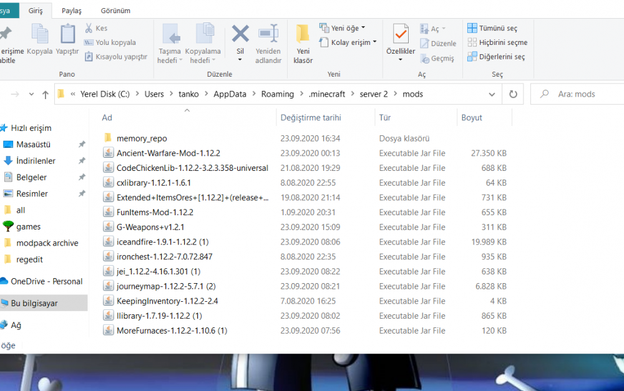This screenshot has width=624, height=391.
Task: Switch to the Görünüm ribbon tab
Action: click(115, 11)
